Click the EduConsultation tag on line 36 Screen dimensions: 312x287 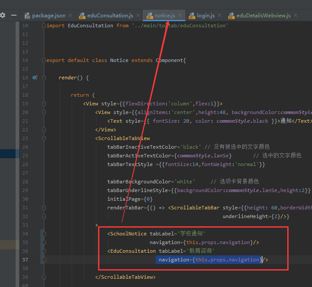tap(133, 251)
